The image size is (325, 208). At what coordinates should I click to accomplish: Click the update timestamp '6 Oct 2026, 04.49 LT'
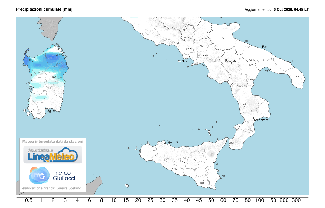point(291,9)
